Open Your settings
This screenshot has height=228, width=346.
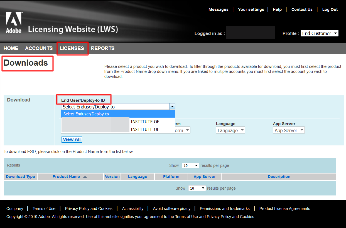(251, 9)
